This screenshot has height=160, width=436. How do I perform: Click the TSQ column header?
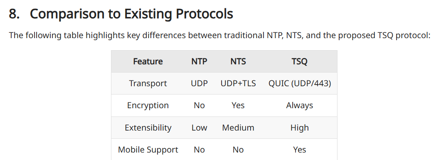(300, 61)
